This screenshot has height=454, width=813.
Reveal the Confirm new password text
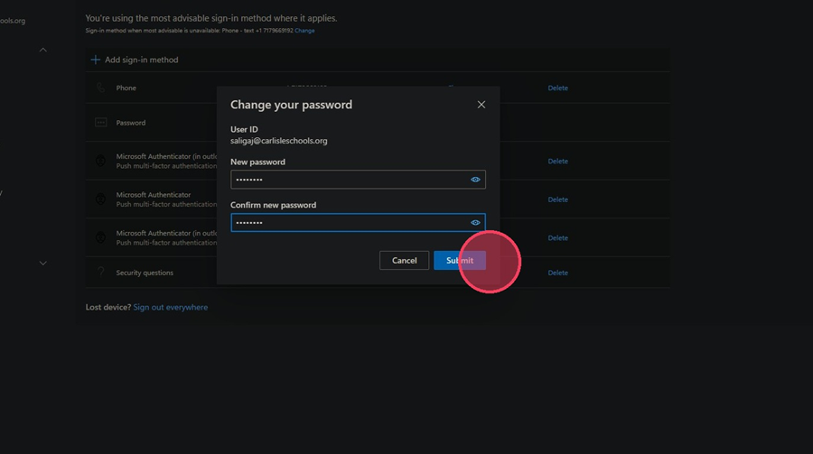[x=475, y=222]
